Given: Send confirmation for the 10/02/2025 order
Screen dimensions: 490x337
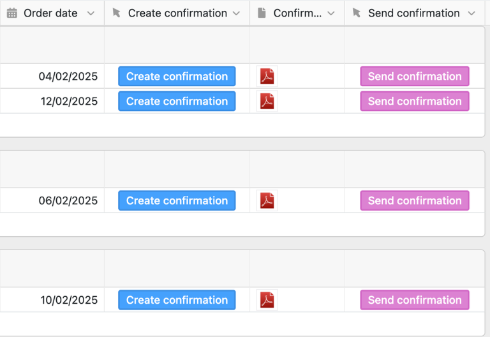Looking at the screenshot, I should pyautogui.click(x=415, y=300).
